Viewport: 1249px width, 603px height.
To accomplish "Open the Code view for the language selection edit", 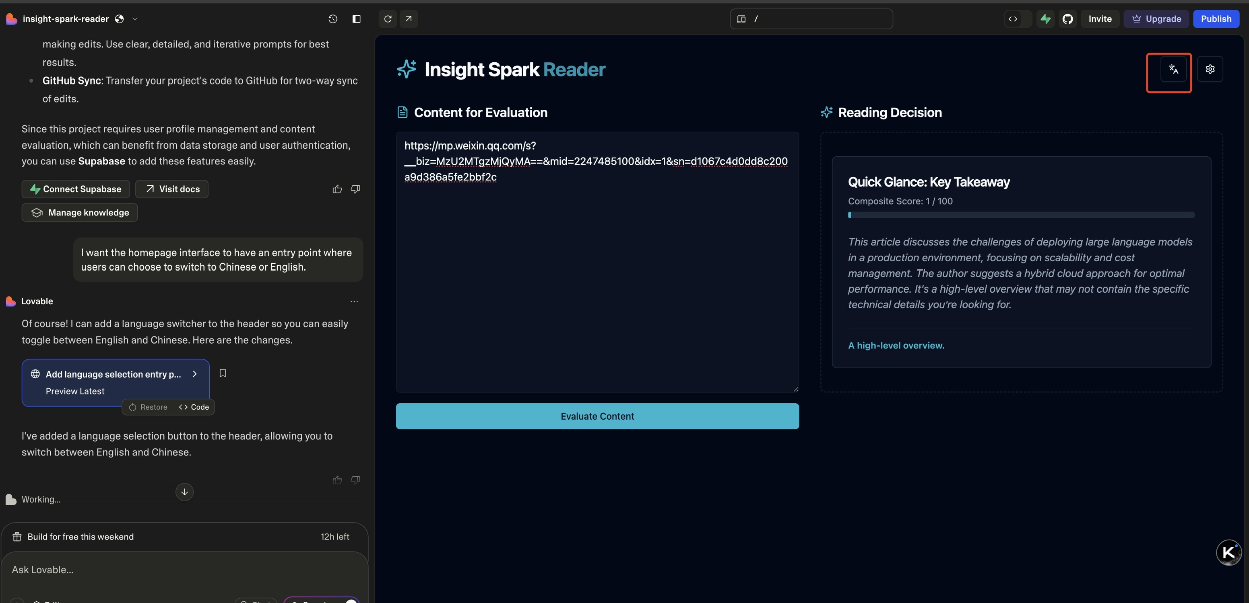I will coord(194,407).
